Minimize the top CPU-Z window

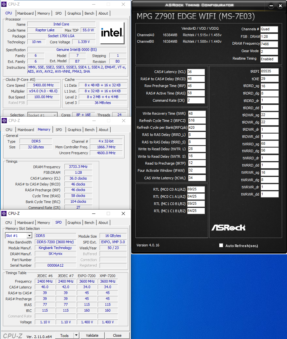coord(94,4)
